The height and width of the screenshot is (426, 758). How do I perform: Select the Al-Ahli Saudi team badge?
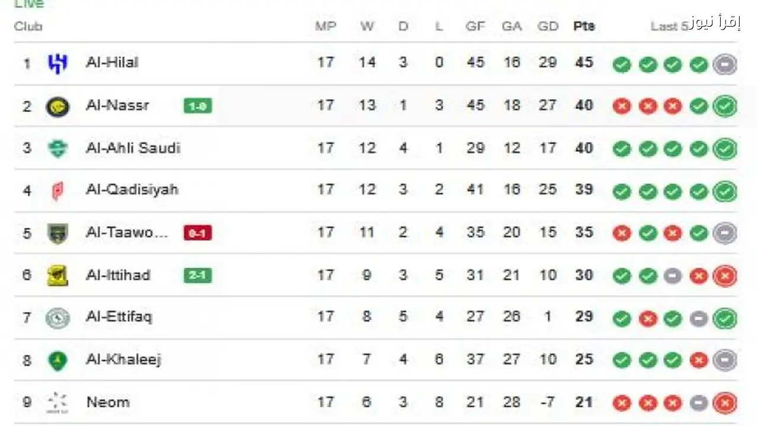[x=57, y=149]
